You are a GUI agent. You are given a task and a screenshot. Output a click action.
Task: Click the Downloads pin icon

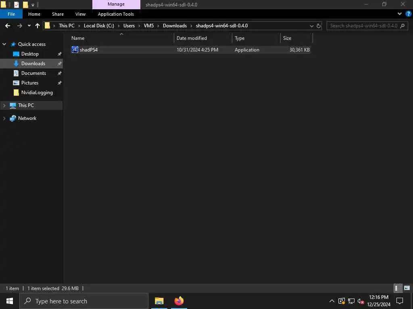pyautogui.click(x=60, y=64)
